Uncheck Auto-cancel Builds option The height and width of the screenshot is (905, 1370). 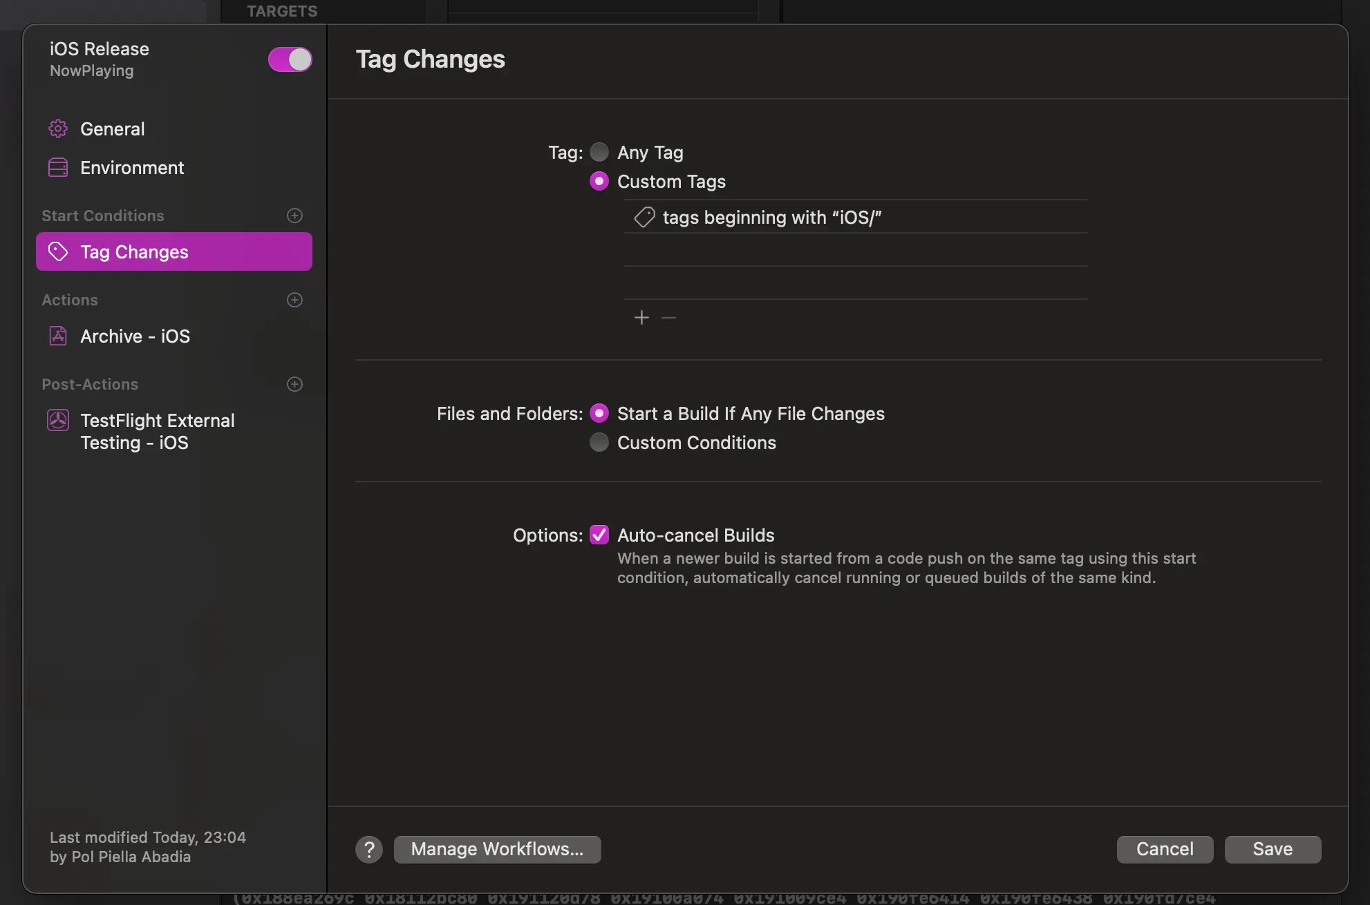[x=599, y=535]
